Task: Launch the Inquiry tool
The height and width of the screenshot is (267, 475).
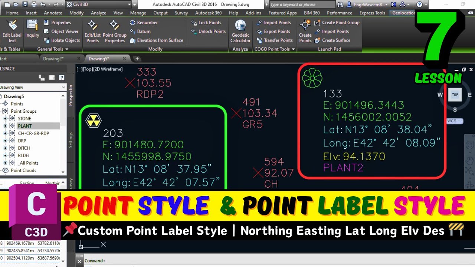Action: click(x=32, y=29)
